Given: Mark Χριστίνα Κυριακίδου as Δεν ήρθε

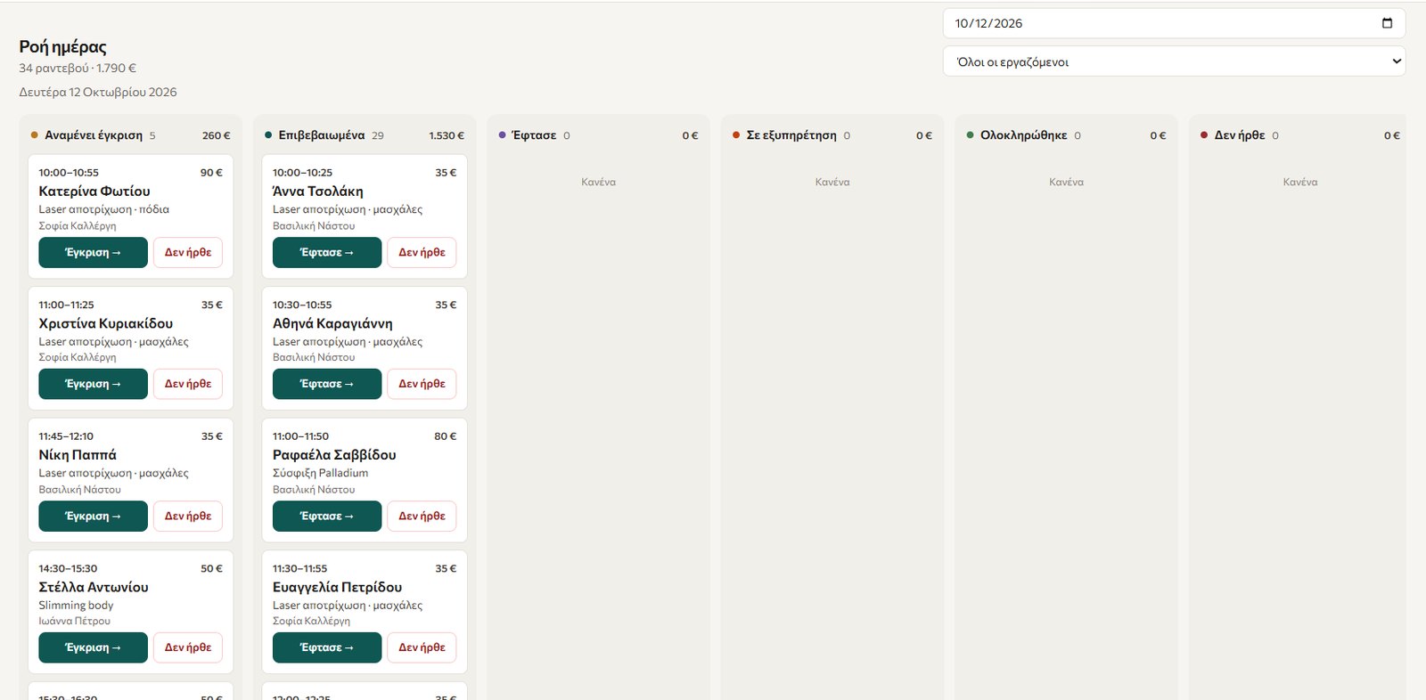Looking at the screenshot, I should coord(188,384).
